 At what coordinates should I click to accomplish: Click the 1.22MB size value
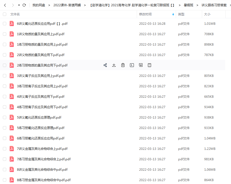click(x=210, y=149)
